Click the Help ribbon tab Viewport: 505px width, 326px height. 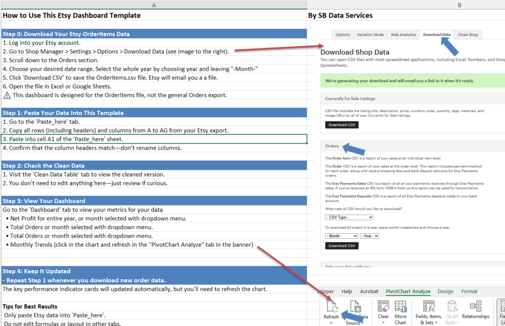pos(347,291)
